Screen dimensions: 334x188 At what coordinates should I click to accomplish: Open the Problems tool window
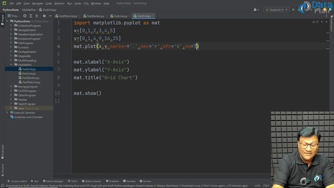point(112,181)
